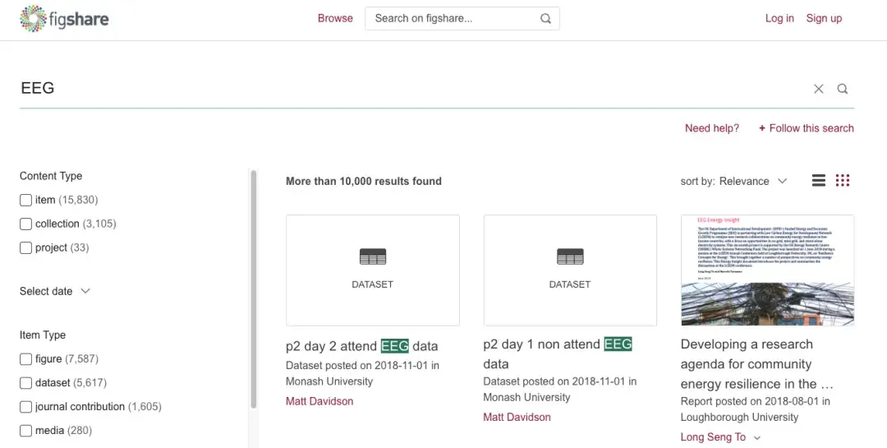Image resolution: width=887 pixels, height=448 pixels.
Task: Click the dataset icon on first result card
Action: [x=372, y=257]
